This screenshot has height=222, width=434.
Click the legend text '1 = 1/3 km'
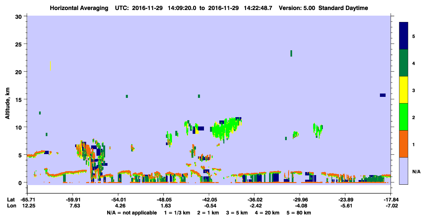pos(177,213)
